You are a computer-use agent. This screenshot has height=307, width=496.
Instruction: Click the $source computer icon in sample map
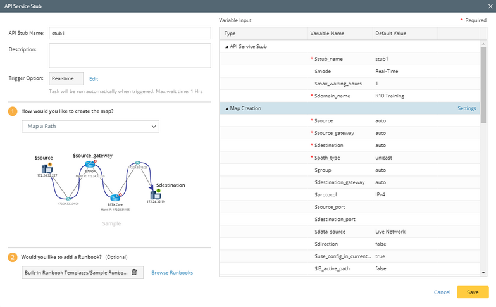pos(46,168)
